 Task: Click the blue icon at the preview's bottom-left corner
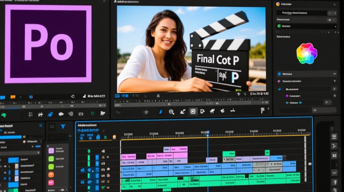(x=117, y=96)
